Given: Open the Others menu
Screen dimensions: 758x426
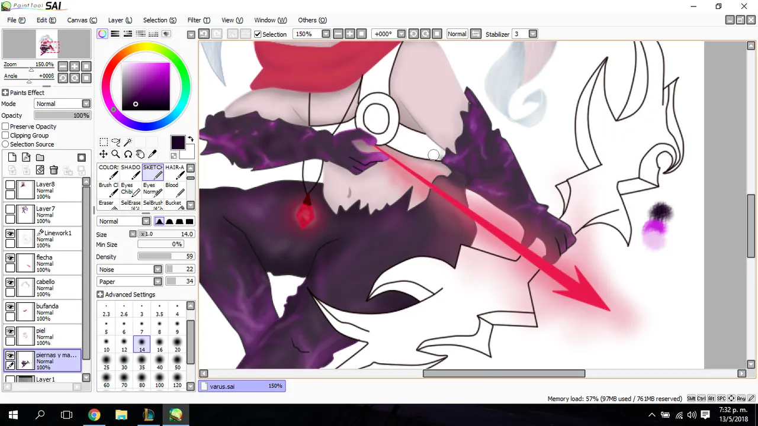Looking at the screenshot, I should pyautogui.click(x=312, y=20).
